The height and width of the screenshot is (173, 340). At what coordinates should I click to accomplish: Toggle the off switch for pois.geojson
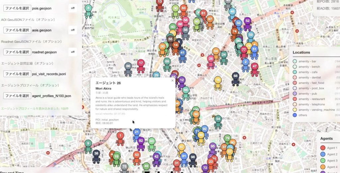[x=73, y=8]
